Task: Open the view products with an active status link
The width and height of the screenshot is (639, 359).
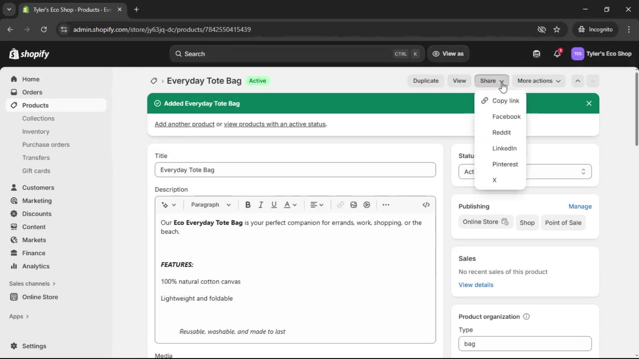Action: point(275,124)
